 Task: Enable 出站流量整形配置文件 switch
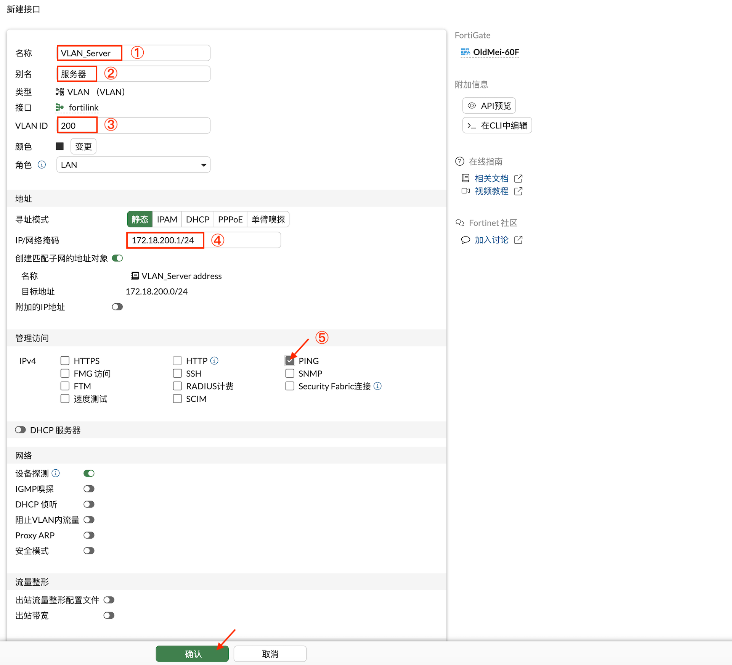click(109, 600)
